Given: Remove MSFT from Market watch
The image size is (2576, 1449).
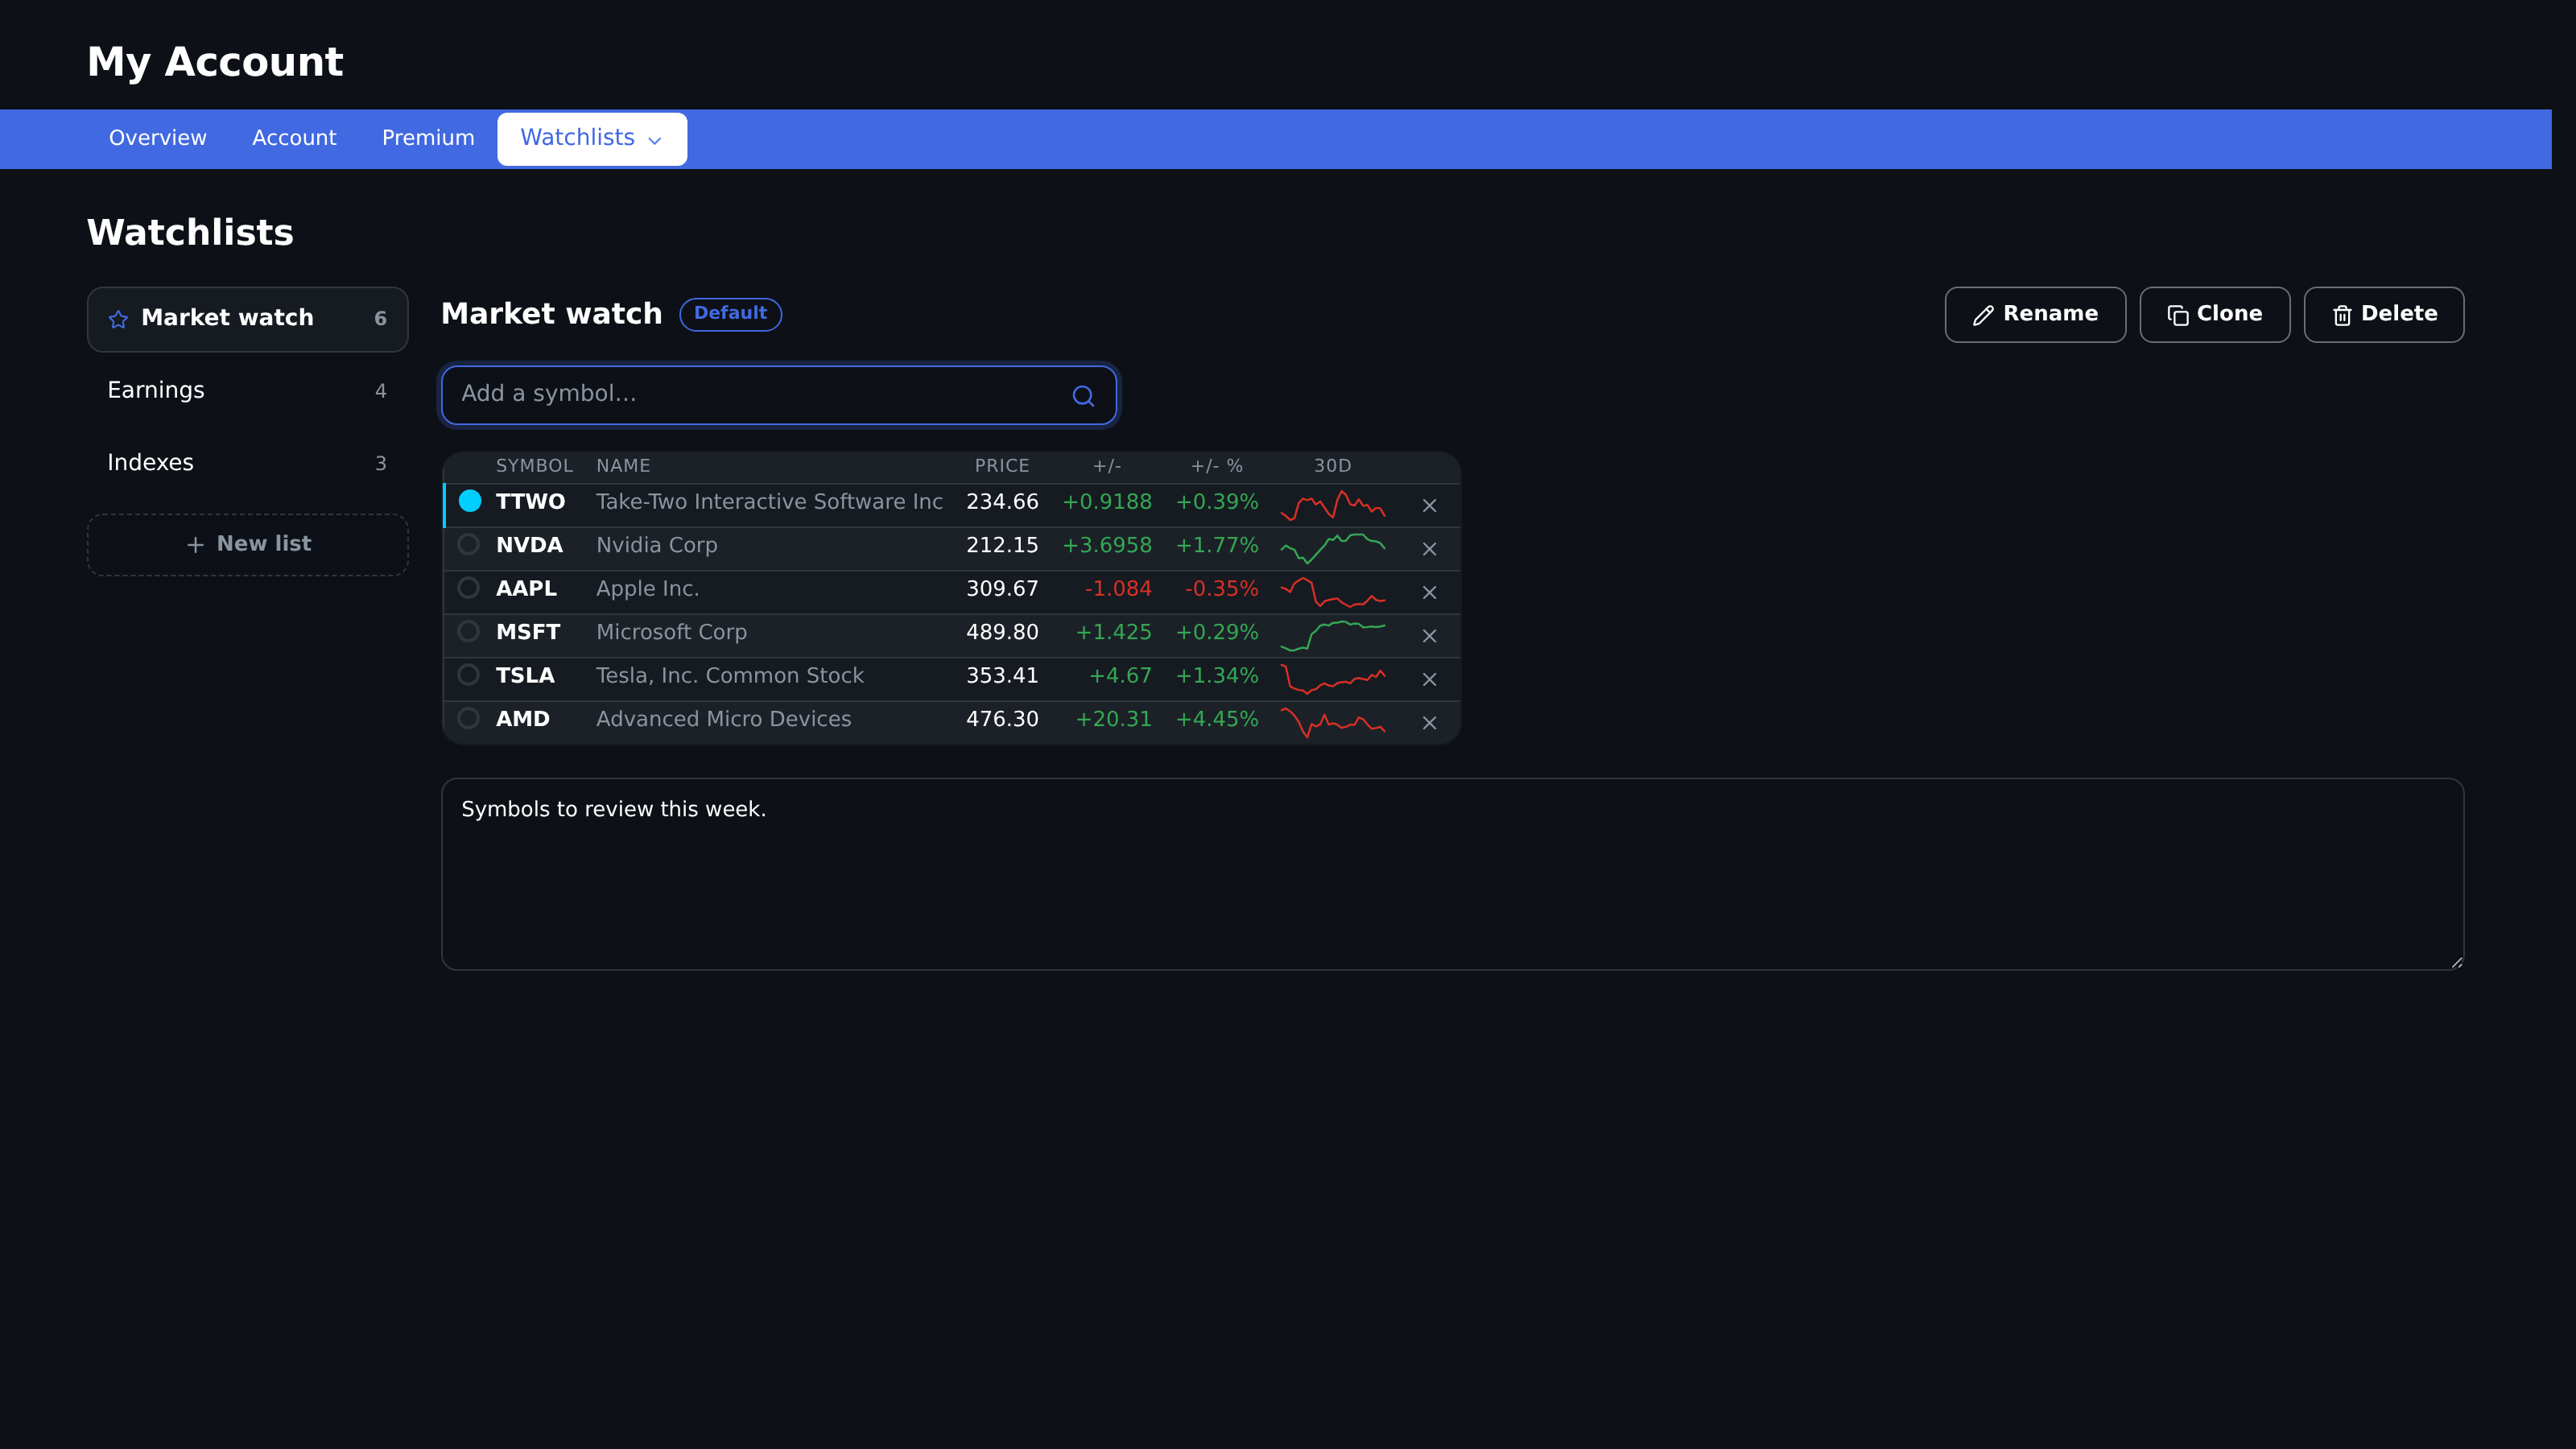Looking at the screenshot, I should (x=1429, y=636).
